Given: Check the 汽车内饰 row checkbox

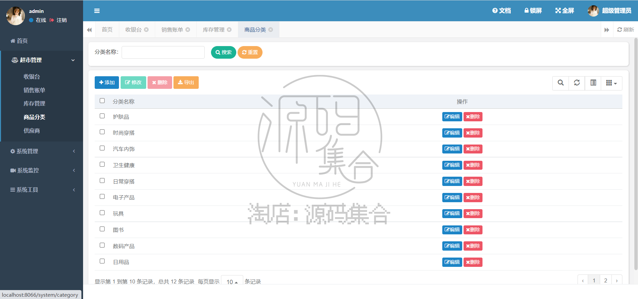Looking at the screenshot, I should click(x=102, y=148).
